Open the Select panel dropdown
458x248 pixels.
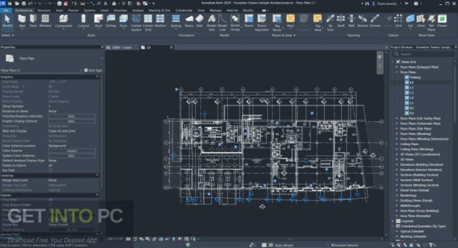click(x=8, y=35)
